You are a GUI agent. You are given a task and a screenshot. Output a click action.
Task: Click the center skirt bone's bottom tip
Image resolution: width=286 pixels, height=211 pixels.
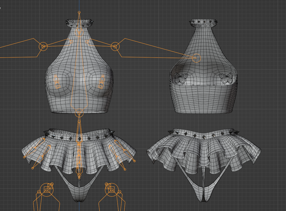coord(79,175)
